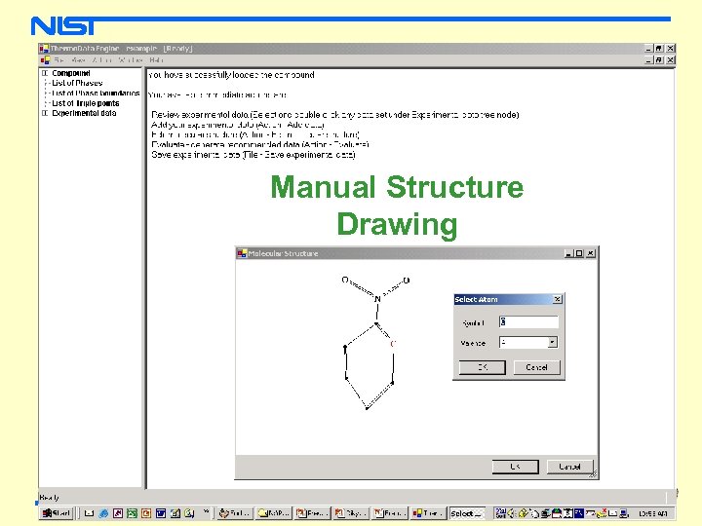Switch to the ThermoData Engine taskbar button
Image resolution: width=702 pixels, height=526 pixels.
pos(429,513)
